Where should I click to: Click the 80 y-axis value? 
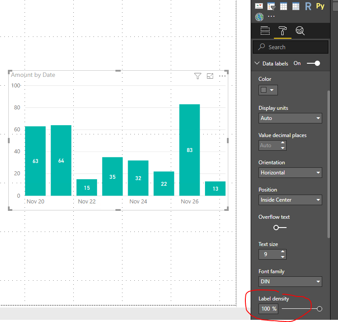(17, 107)
